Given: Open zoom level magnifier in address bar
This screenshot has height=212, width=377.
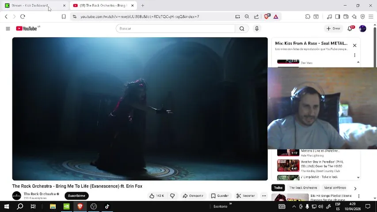Looking at the screenshot, I should tap(247, 17).
